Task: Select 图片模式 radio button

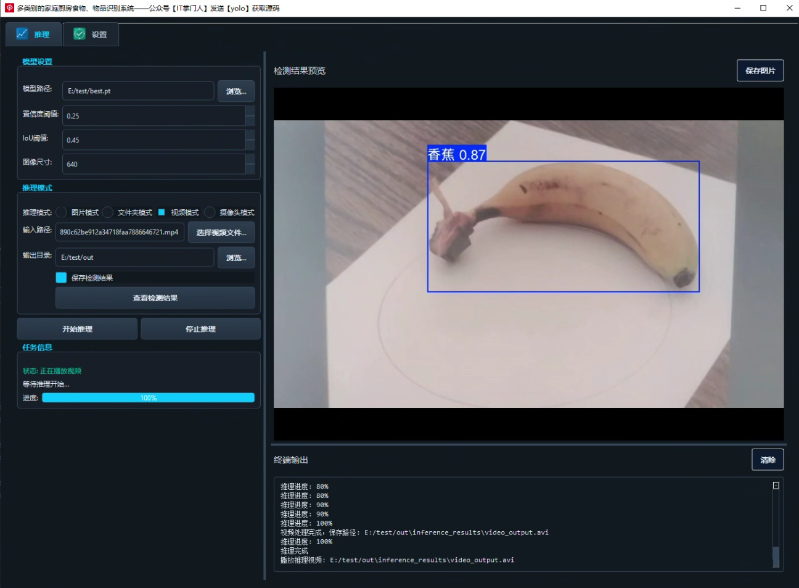Action: click(x=61, y=212)
